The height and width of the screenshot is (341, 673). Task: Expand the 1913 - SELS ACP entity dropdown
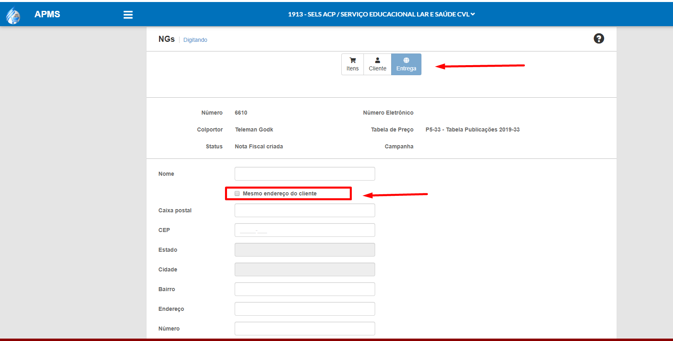[381, 14]
